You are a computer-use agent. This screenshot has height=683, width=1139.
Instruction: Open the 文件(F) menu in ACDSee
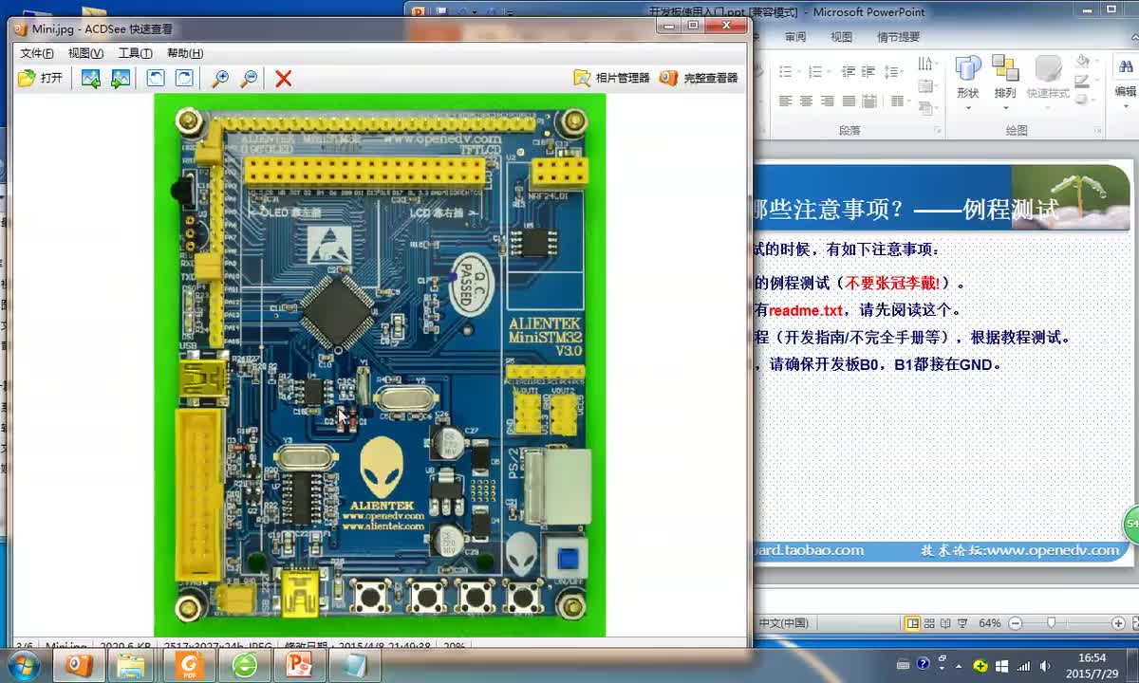click(37, 53)
